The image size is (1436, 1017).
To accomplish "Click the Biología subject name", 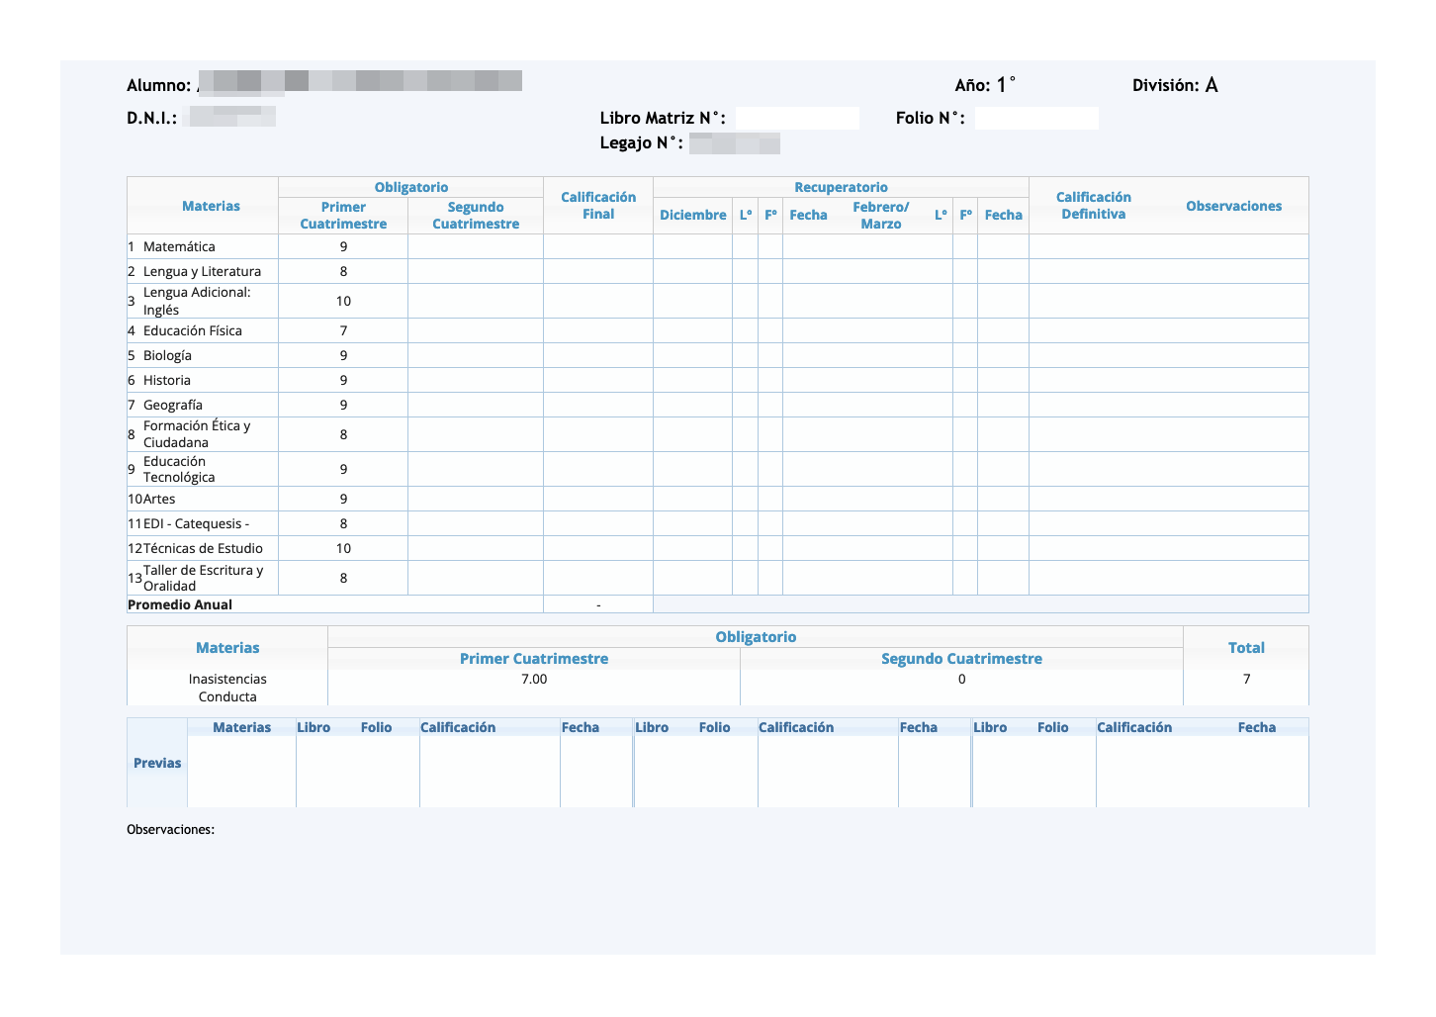I will click(167, 355).
